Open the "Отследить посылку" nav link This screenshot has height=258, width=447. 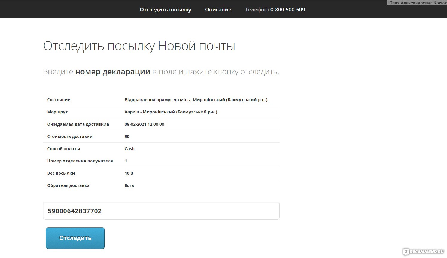coord(165,10)
